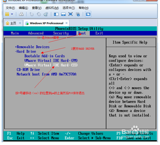Select the Main BIOS menu
The height and width of the screenshot is (145, 160).
coord(15,33)
